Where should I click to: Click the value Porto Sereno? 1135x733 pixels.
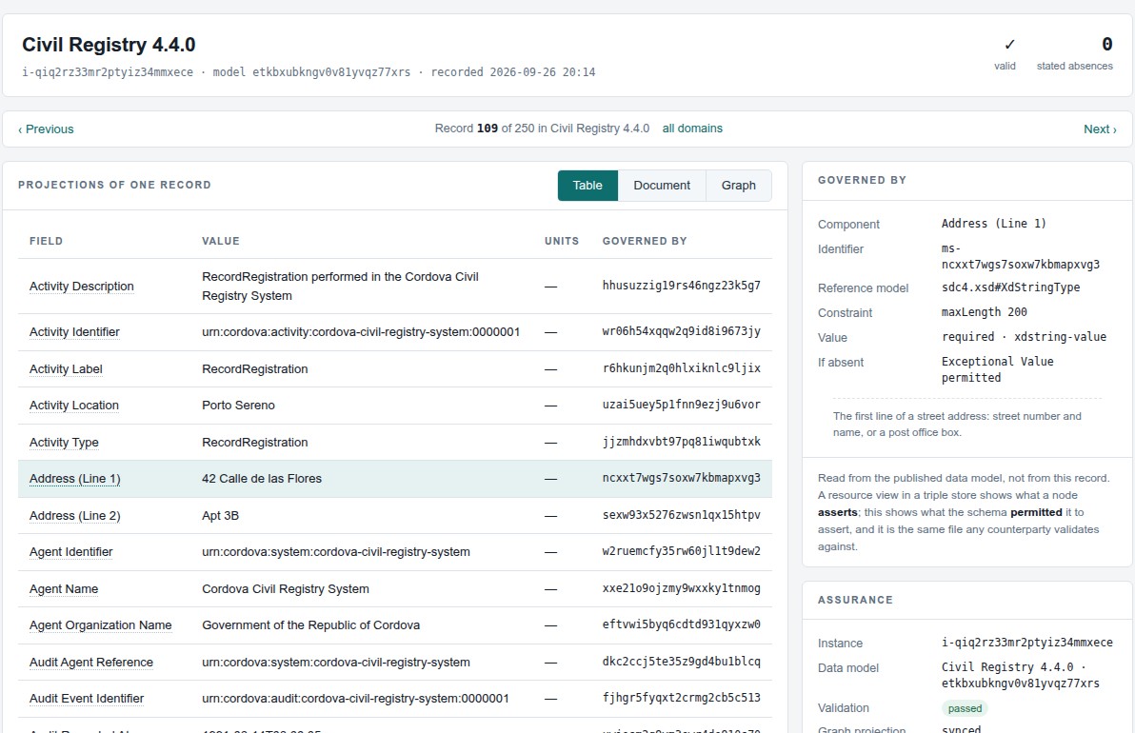[x=238, y=406]
